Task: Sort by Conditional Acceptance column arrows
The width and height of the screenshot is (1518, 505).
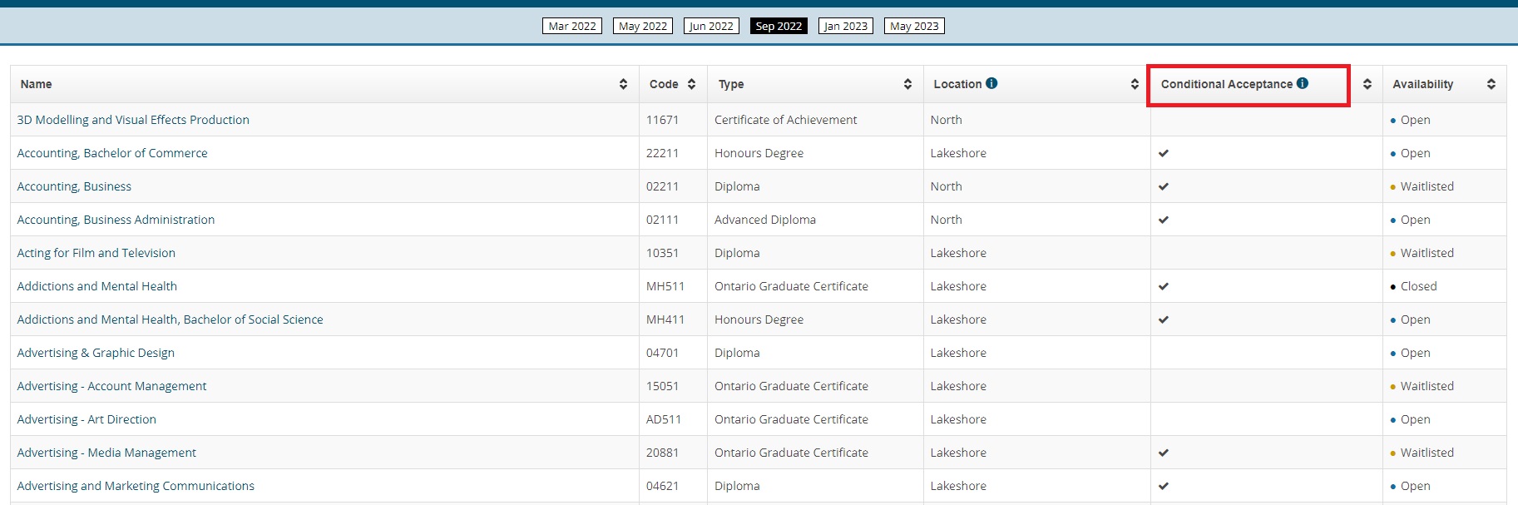Action: [1367, 84]
